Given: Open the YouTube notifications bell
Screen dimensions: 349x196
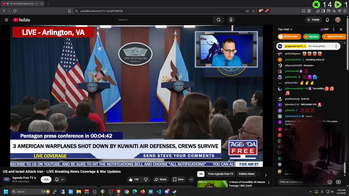Looking at the screenshot, I should click(327, 20).
